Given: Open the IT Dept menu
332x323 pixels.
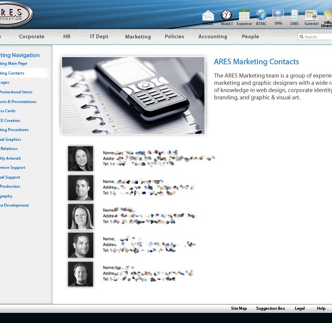Looking at the screenshot, I should click(x=99, y=37).
